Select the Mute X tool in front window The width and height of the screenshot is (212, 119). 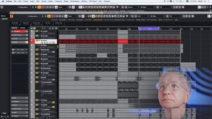(x=107, y=16)
